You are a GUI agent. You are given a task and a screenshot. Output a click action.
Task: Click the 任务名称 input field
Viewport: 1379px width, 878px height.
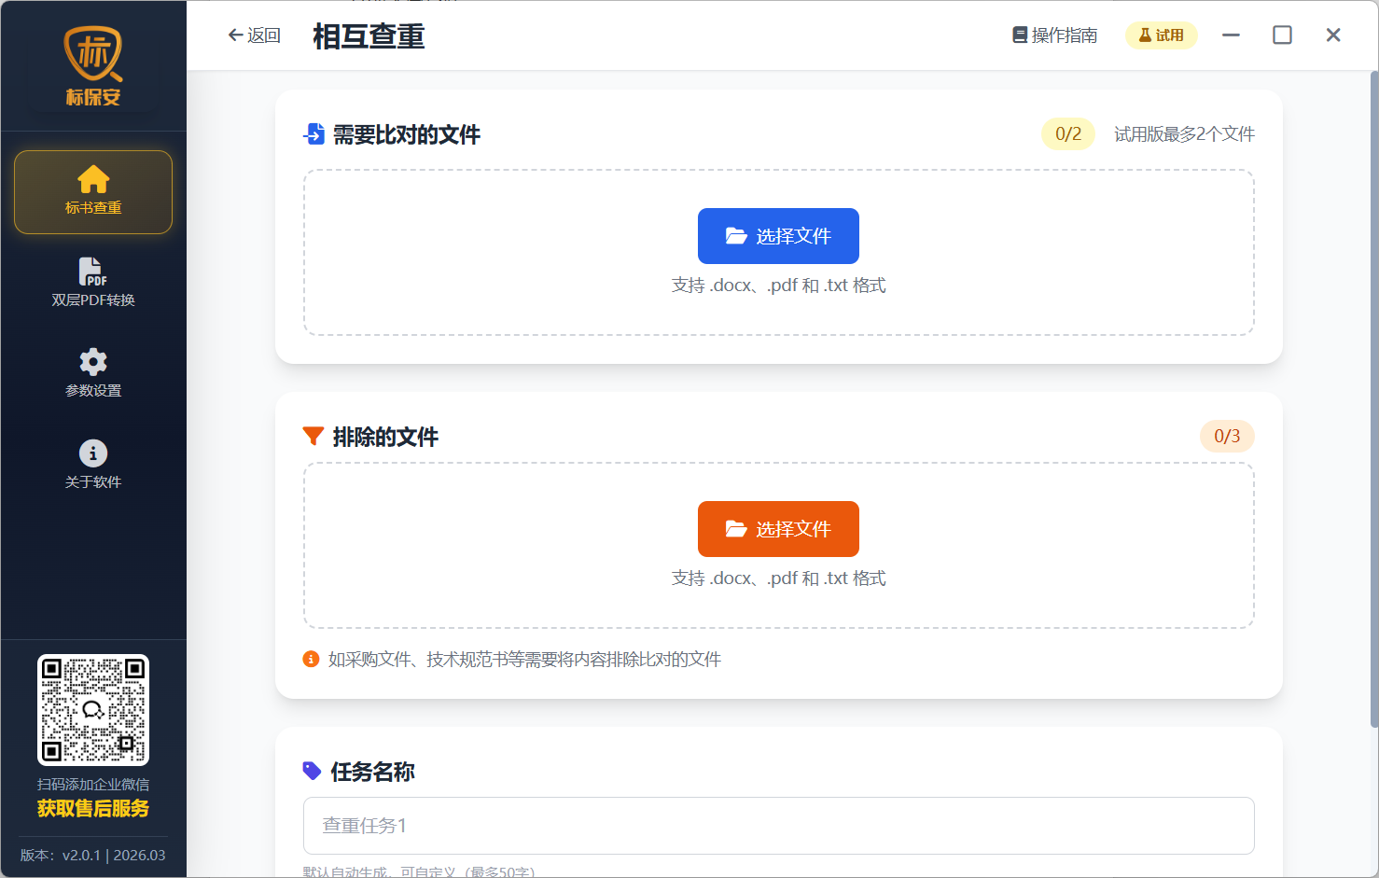tap(778, 826)
